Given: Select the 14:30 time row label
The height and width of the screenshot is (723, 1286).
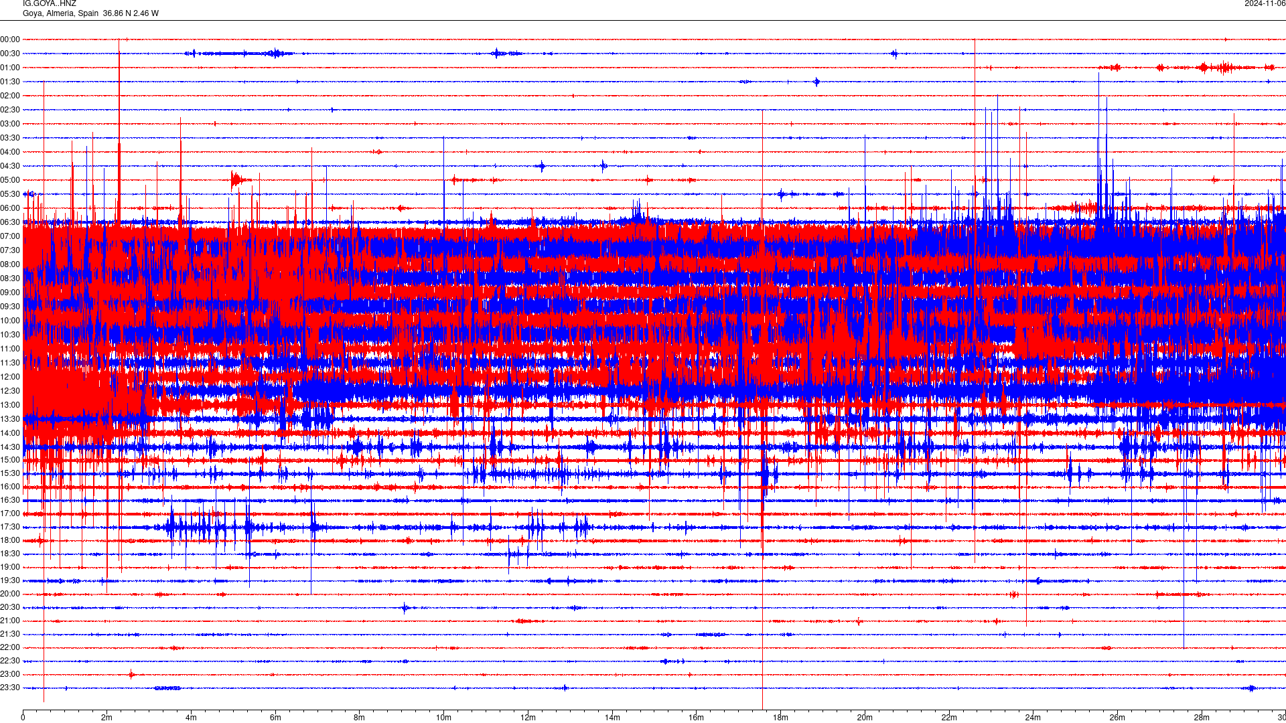Looking at the screenshot, I should coord(10,447).
